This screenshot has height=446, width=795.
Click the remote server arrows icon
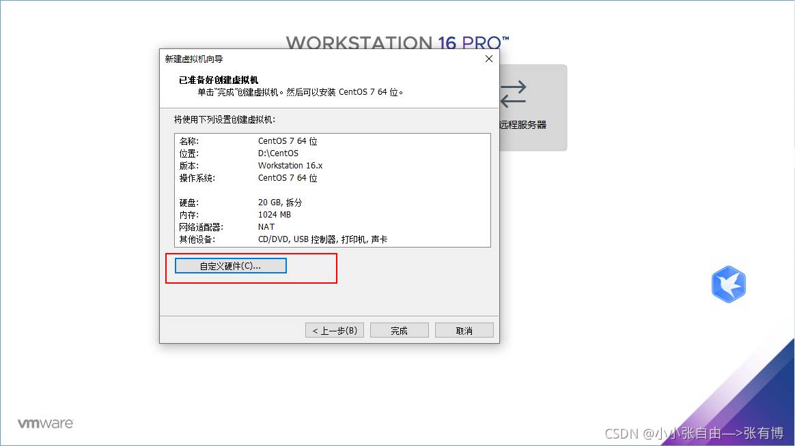[513, 94]
